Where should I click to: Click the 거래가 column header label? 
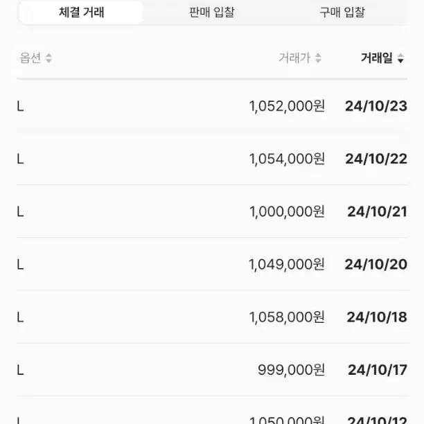pyautogui.click(x=294, y=58)
